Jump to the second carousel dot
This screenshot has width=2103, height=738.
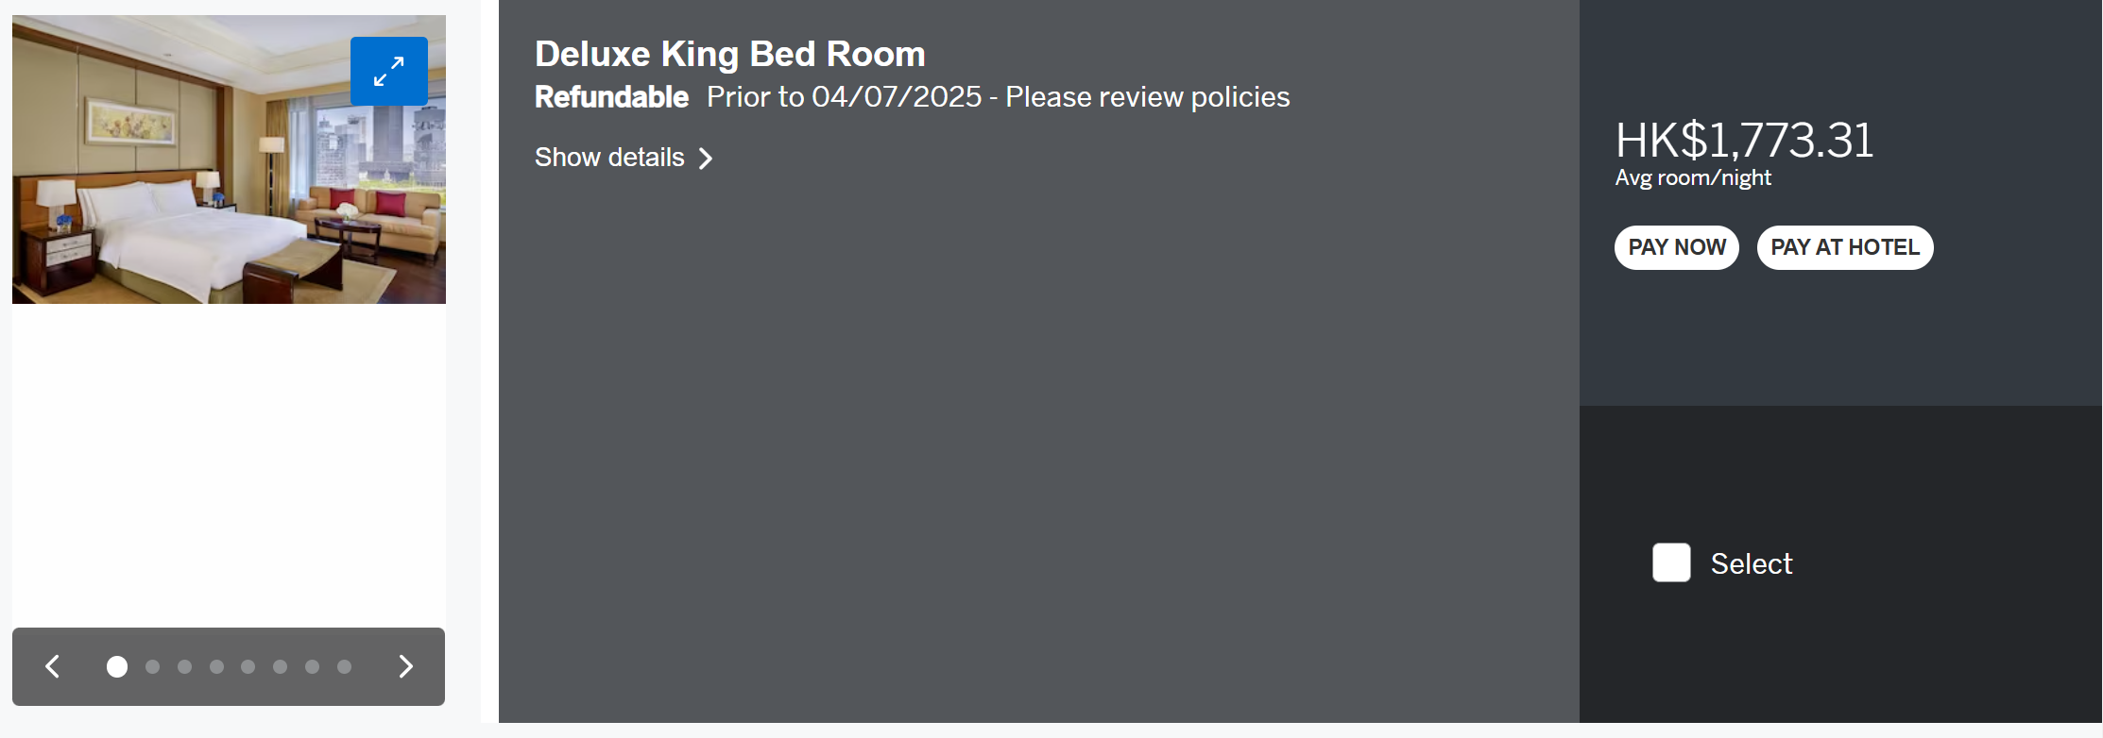152,666
